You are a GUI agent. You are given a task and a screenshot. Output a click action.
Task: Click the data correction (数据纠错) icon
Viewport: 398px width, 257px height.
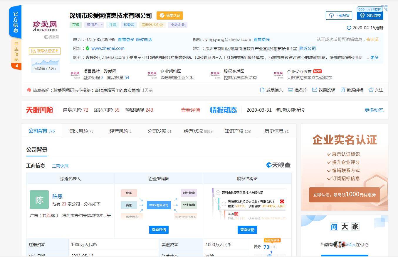pos(342,90)
